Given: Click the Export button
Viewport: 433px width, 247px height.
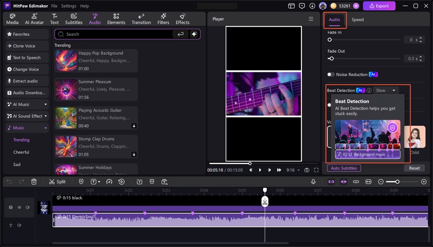Looking at the screenshot, I should (x=379, y=6).
